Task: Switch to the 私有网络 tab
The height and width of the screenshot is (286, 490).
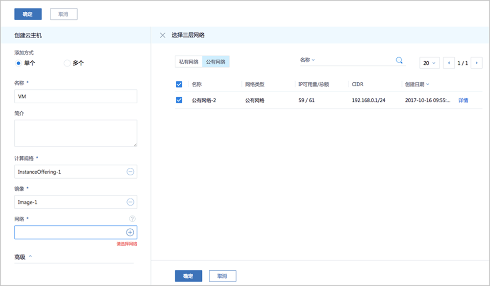Action: coord(189,62)
